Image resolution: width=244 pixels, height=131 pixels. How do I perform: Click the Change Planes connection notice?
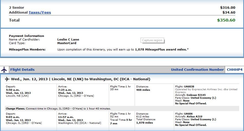(58, 109)
